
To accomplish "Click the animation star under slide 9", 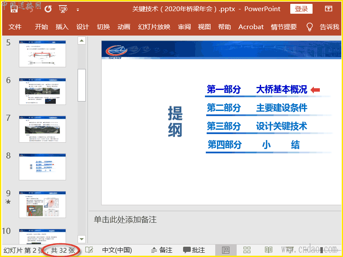I will [x=8, y=201].
